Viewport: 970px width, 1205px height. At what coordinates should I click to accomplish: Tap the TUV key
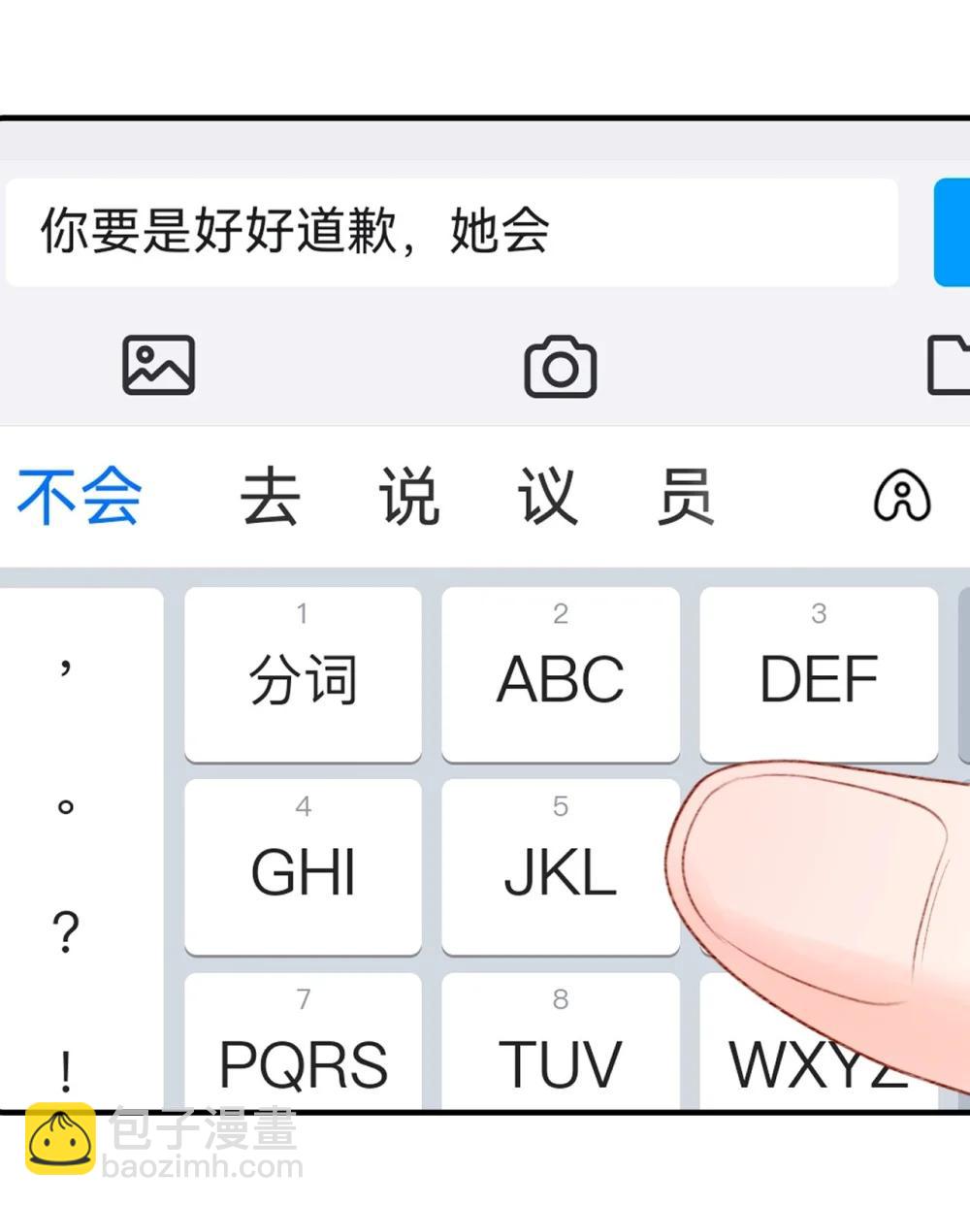pyautogui.click(x=561, y=1041)
